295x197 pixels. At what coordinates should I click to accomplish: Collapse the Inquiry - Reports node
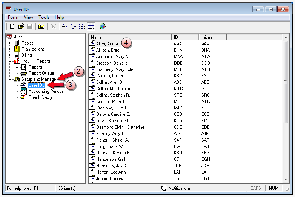(9, 61)
